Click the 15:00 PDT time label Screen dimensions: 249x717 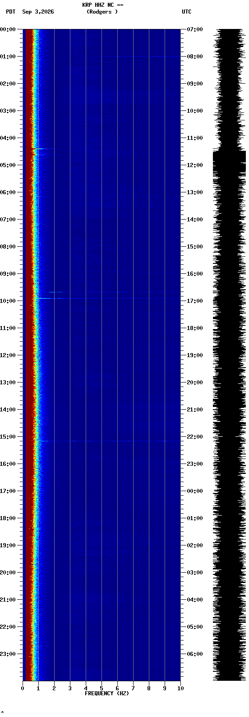coord(8,437)
